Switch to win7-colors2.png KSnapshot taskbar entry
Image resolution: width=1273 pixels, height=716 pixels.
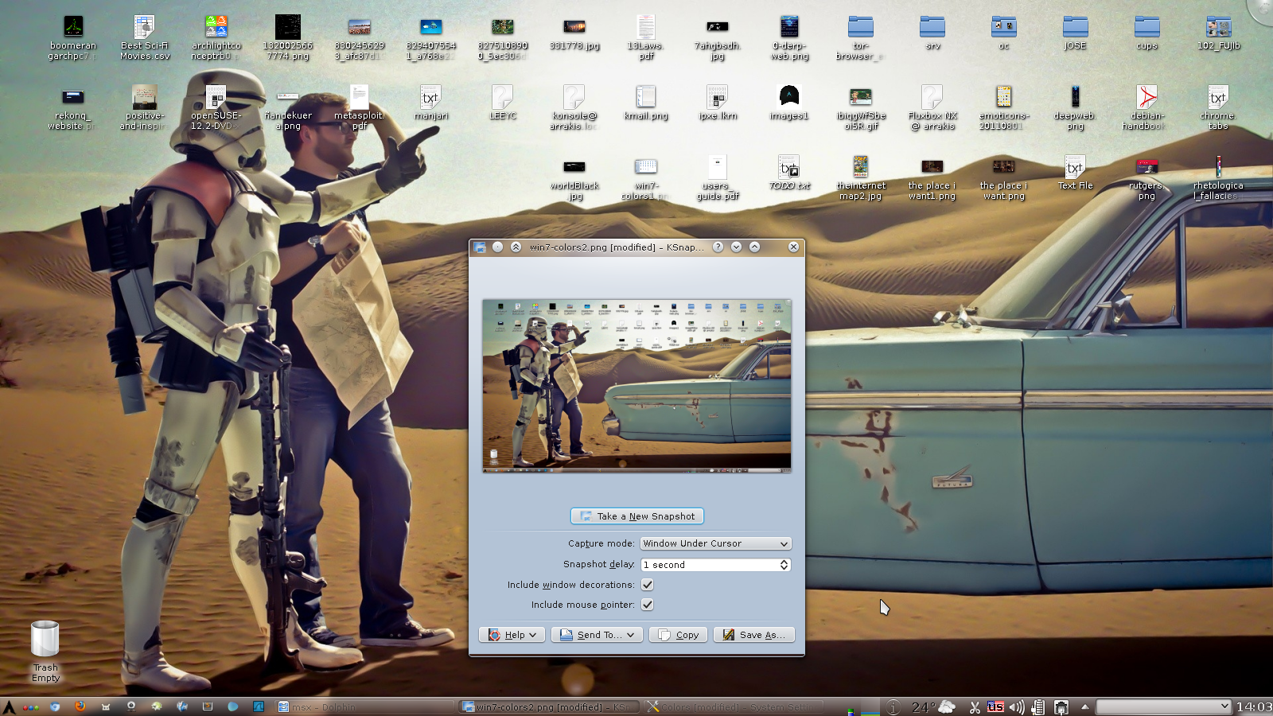coord(549,706)
